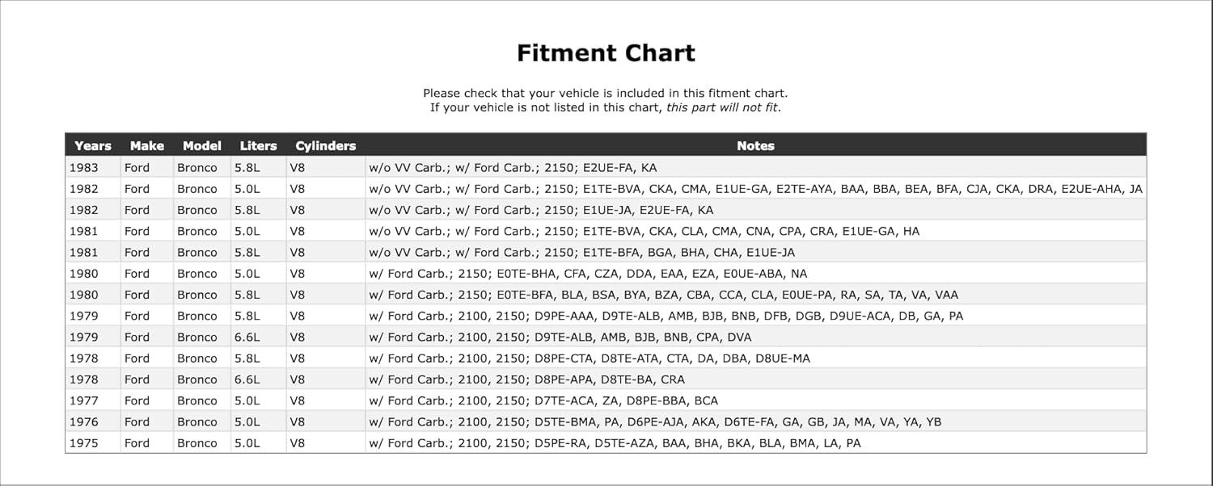Click the Years column header
The image size is (1213, 486).
[x=92, y=146]
